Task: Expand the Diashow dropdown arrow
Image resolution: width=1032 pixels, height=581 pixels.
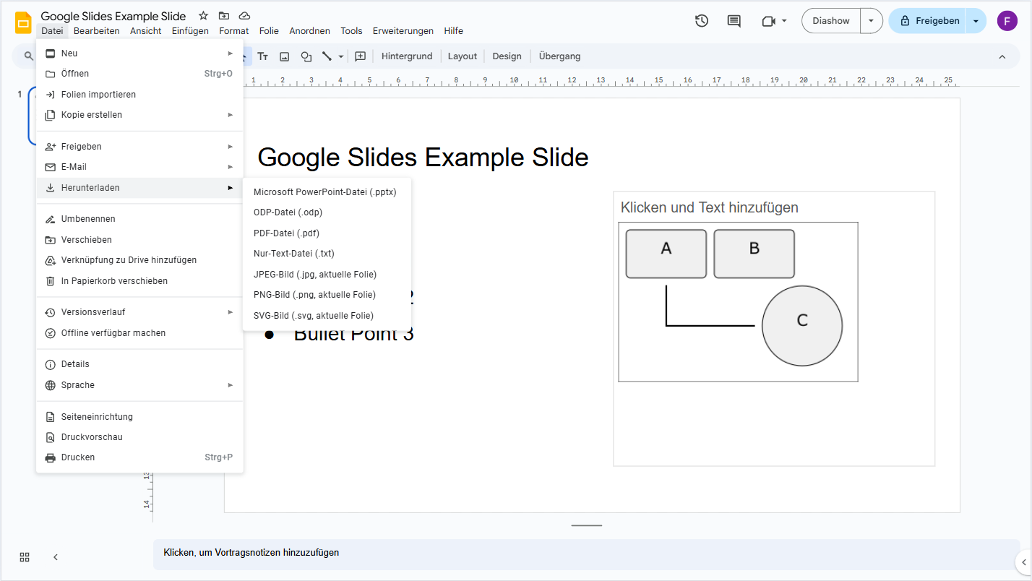Action: [x=871, y=21]
